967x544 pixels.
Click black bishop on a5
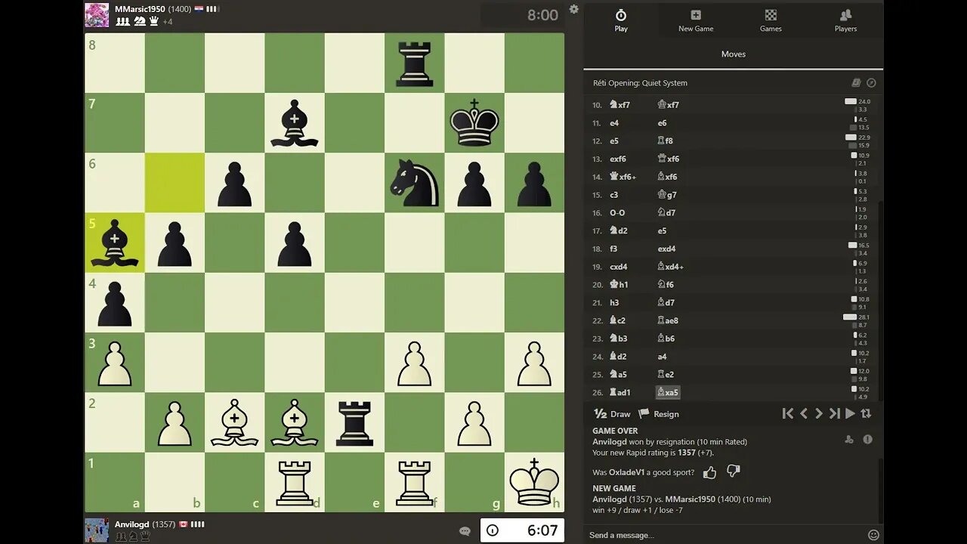point(114,243)
